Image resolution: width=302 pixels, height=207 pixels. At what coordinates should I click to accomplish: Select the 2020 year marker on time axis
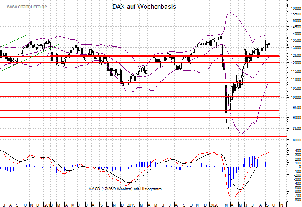tap(213, 205)
